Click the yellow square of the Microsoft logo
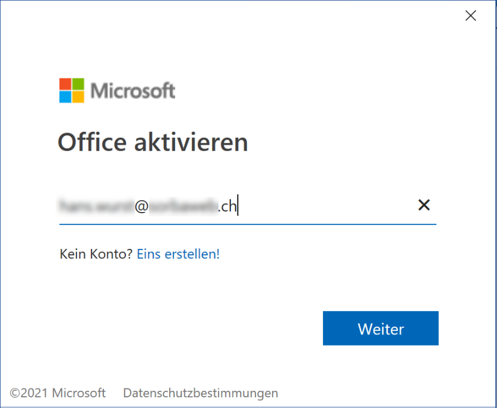 [78, 97]
